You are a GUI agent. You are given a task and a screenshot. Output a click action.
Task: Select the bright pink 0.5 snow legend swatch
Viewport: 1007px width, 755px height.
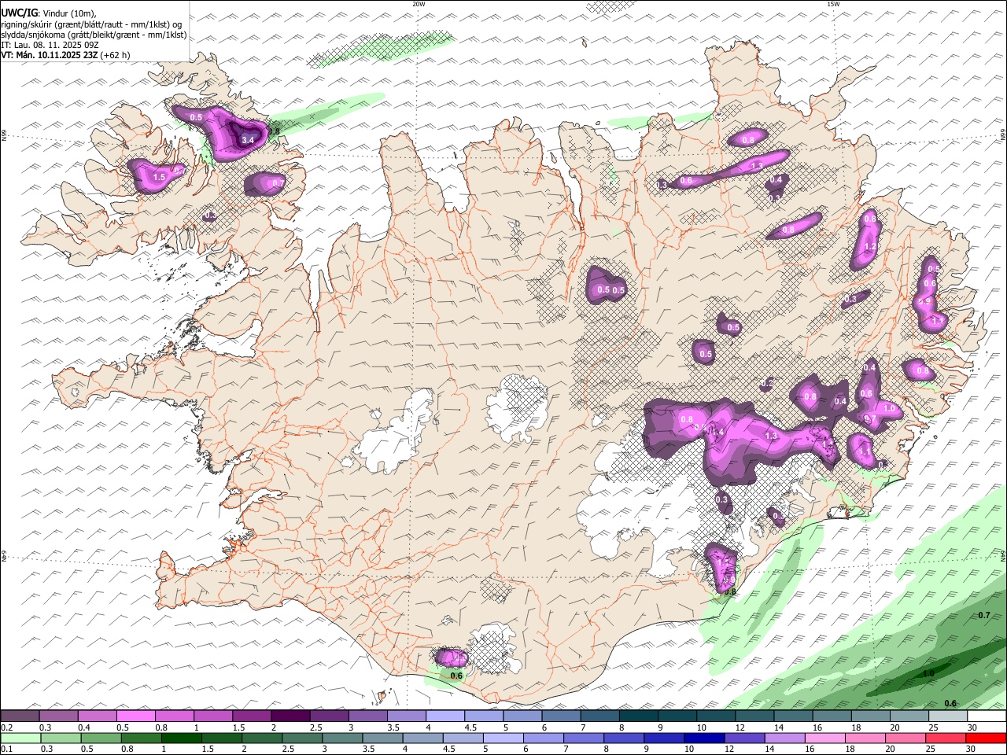click(136, 716)
